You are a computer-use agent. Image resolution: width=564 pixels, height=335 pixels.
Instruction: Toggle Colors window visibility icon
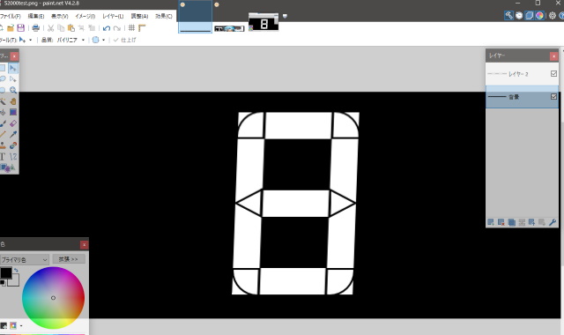[x=539, y=16]
